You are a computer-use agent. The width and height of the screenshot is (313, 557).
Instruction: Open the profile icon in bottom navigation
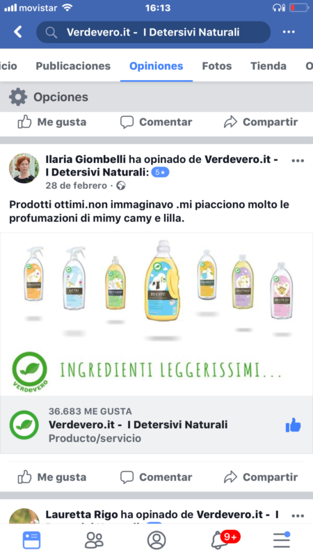[x=156, y=540]
